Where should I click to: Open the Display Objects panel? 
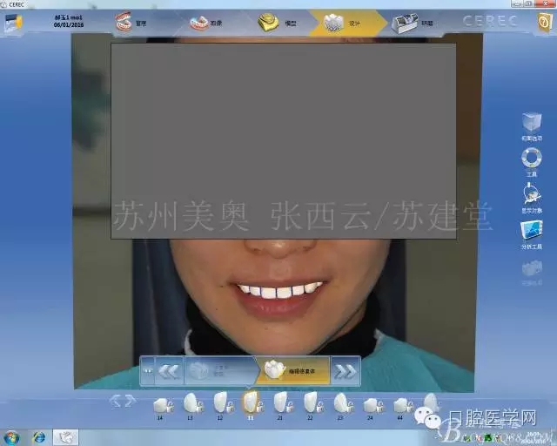(x=531, y=196)
